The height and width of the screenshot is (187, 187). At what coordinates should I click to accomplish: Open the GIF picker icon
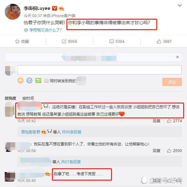tap(29, 80)
